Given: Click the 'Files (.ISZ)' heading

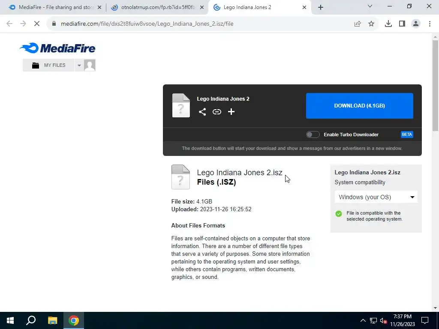Looking at the screenshot, I should point(216,182).
